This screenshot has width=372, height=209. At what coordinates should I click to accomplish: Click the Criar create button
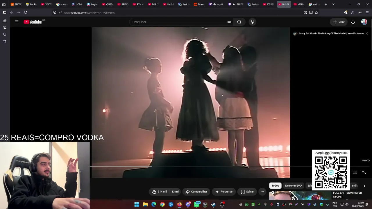[x=339, y=22]
